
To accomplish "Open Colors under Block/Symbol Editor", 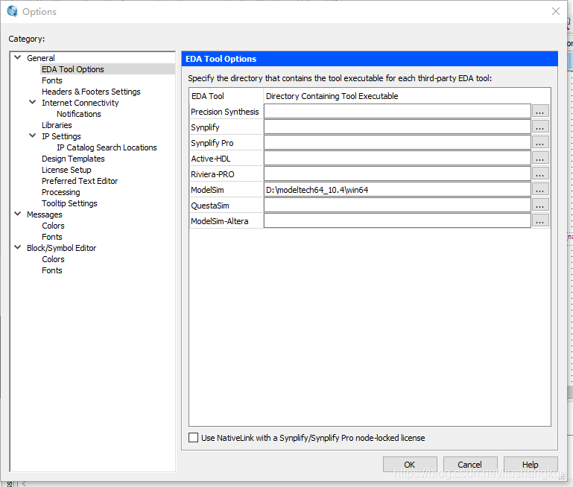I will [x=53, y=259].
